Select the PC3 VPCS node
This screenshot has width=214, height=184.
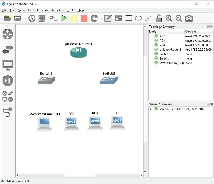(95, 124)
